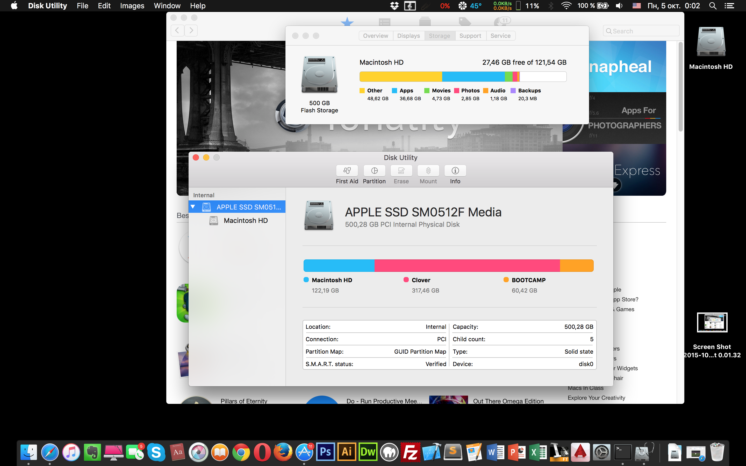Click the blue Apps storage bar segment
The image size is (746, 466).
(473, 77)
